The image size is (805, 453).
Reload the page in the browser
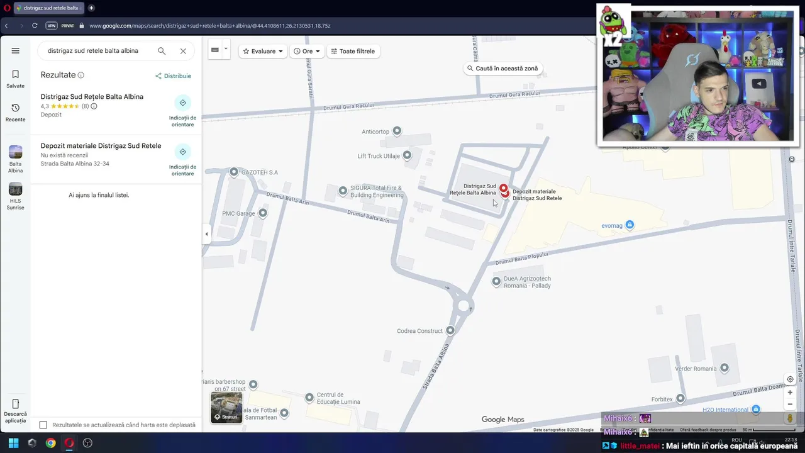coord(35,26)
